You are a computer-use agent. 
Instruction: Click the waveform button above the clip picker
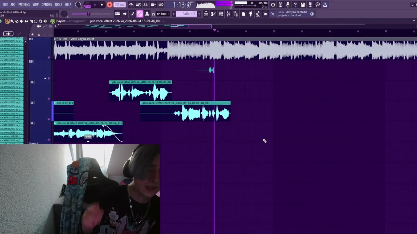point(8,34)
